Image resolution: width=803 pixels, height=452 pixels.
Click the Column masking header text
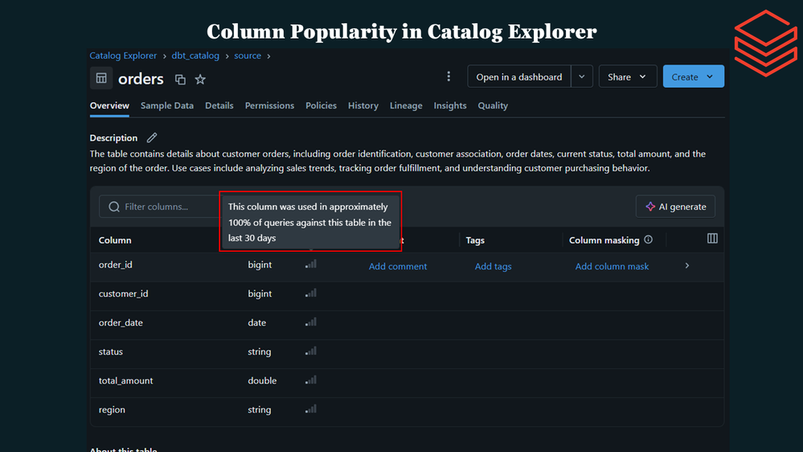[604, 240]
